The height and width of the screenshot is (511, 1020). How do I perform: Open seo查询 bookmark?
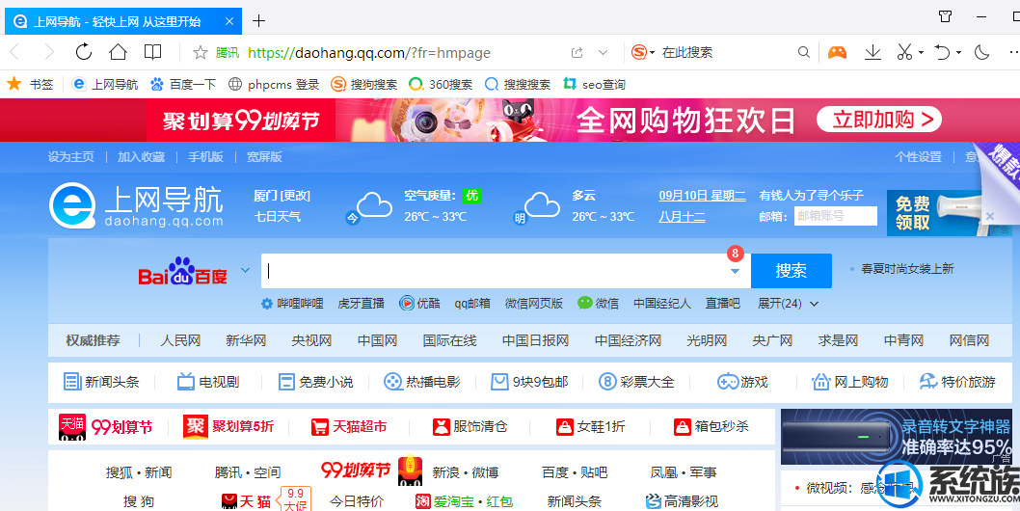click(x=594, y=84)
